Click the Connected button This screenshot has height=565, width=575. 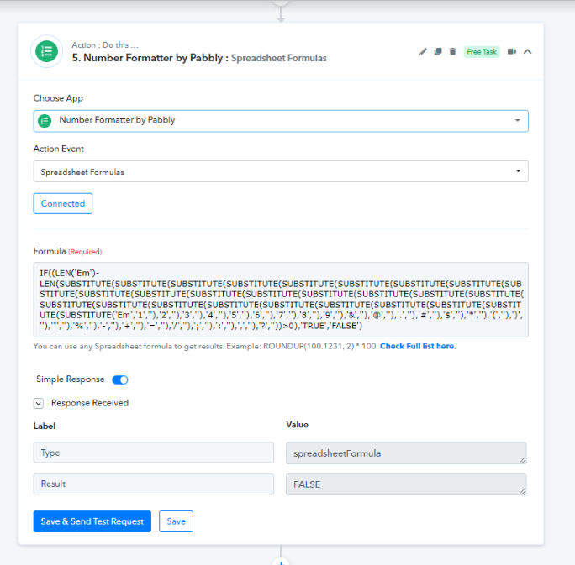63,204
